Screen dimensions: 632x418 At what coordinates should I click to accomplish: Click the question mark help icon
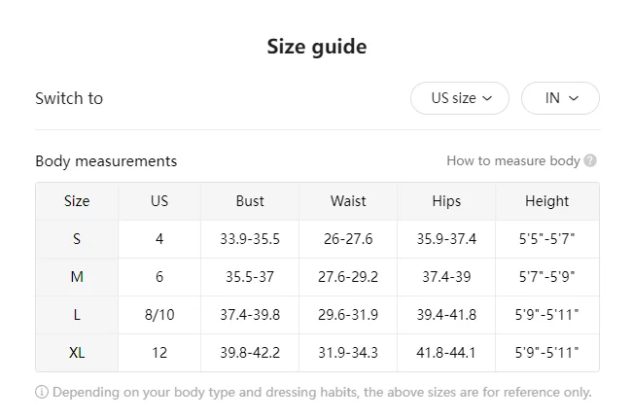tap(590, 160)
